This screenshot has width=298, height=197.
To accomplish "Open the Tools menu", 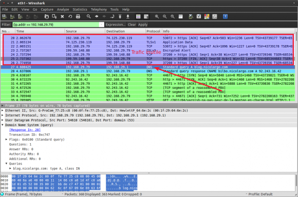I will coord(114,9).
